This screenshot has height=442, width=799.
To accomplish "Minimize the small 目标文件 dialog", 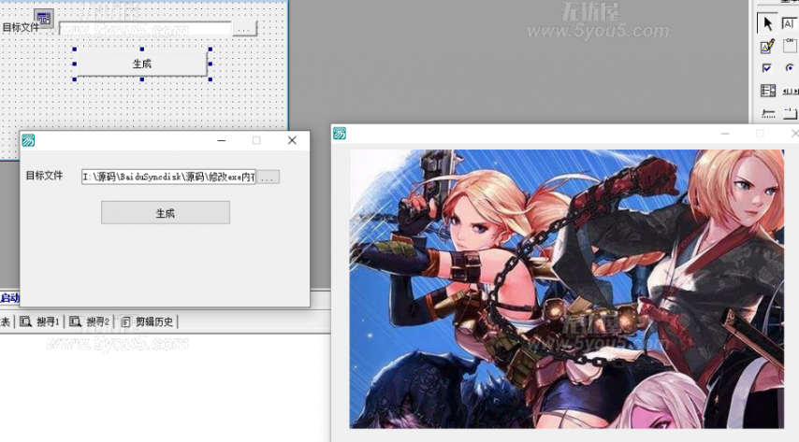I will pyautogui.click(x=221, y=140).
